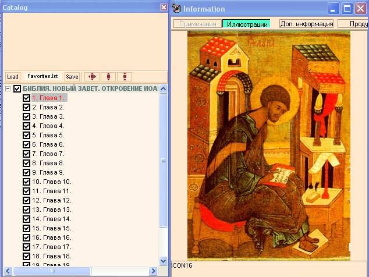Select row 16. Глава 16.
This screenshot has width=369, height=277.
point(52,237)
